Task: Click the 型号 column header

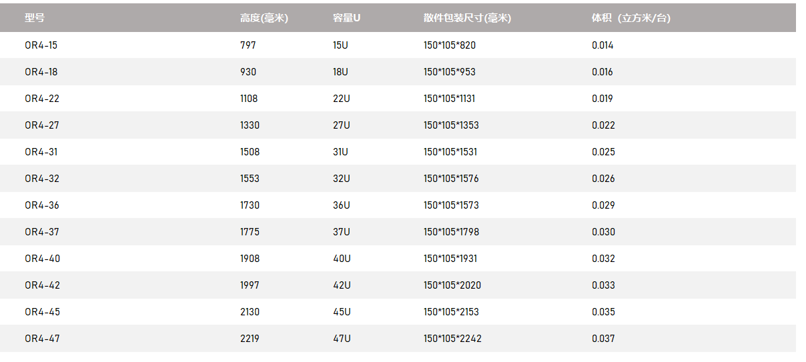Action: (35, 19)
